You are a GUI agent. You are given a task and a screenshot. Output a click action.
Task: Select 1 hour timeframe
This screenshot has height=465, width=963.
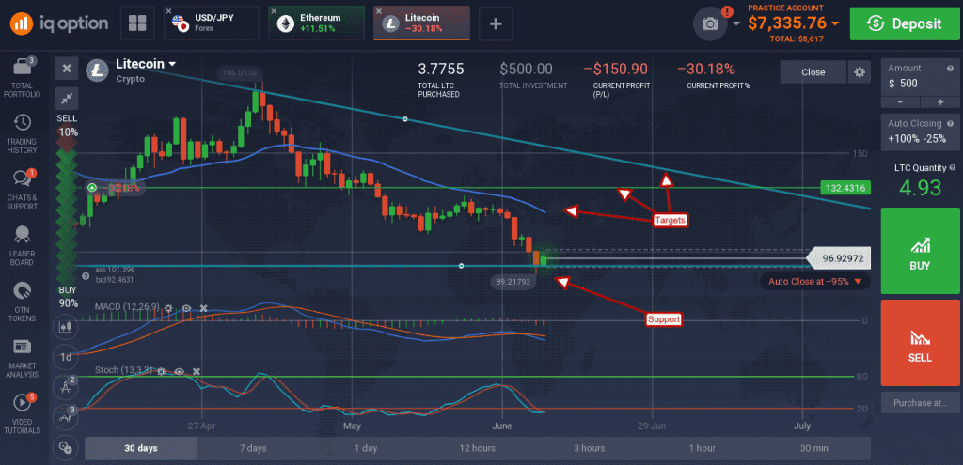pyautogui.click(x=702, y=448)
